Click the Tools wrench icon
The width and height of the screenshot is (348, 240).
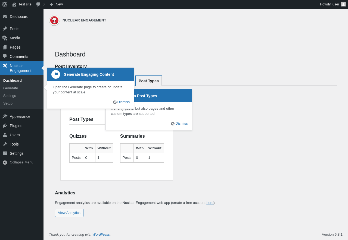[x=5, y=144]
